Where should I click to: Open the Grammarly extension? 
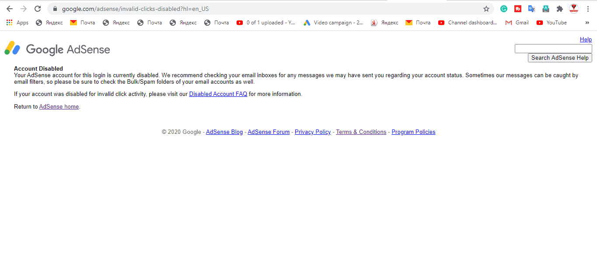pos(504,9)
